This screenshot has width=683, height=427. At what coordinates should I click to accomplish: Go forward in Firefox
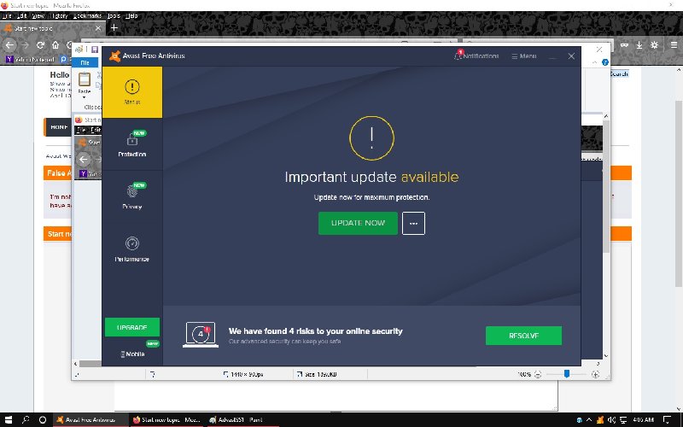(x=26, y=45)
